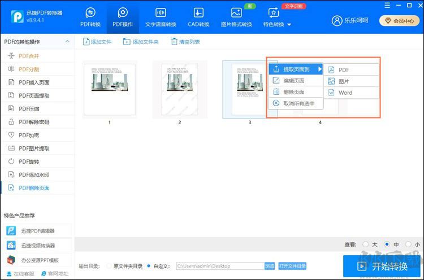Open the CAD转换 toolbar icon

tap(198, 13)
